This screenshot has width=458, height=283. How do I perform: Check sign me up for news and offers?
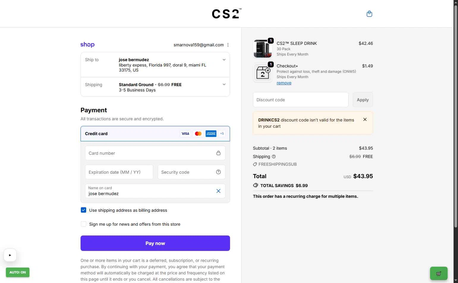click(x=84, y=224)
